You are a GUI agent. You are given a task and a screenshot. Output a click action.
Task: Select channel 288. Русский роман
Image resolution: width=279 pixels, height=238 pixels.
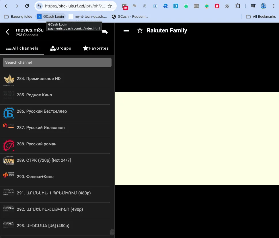[55, 145]
